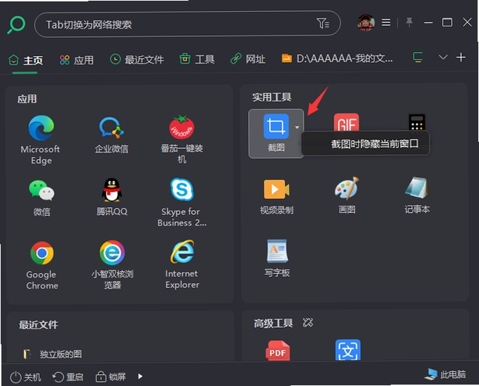Click the search box with Tab切换为网络搜索
479x386 pixels.
pos(187,24)
